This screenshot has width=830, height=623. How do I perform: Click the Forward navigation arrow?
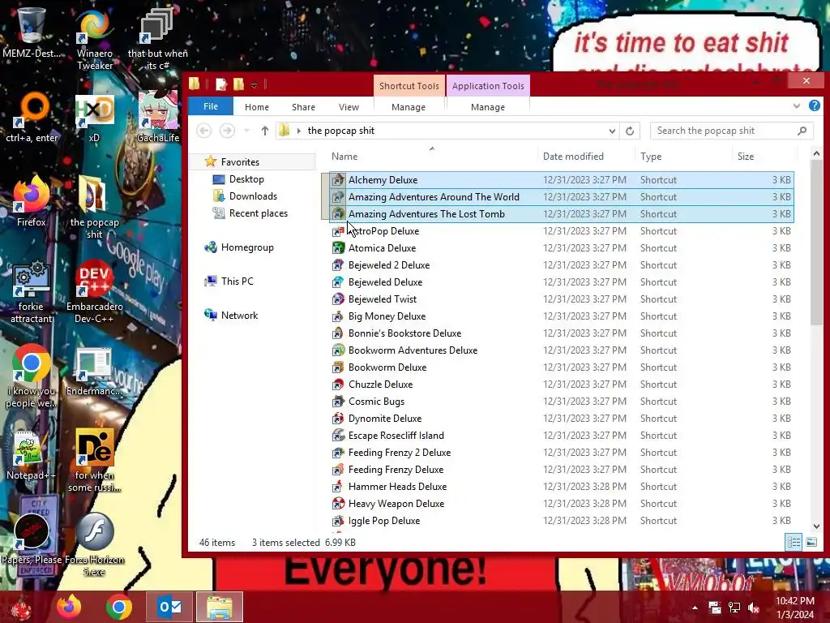227,131
